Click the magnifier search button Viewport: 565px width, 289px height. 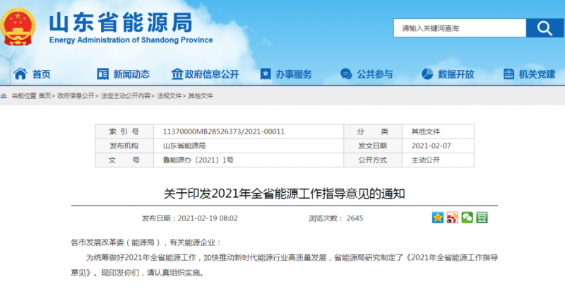(x=544, y=28)
